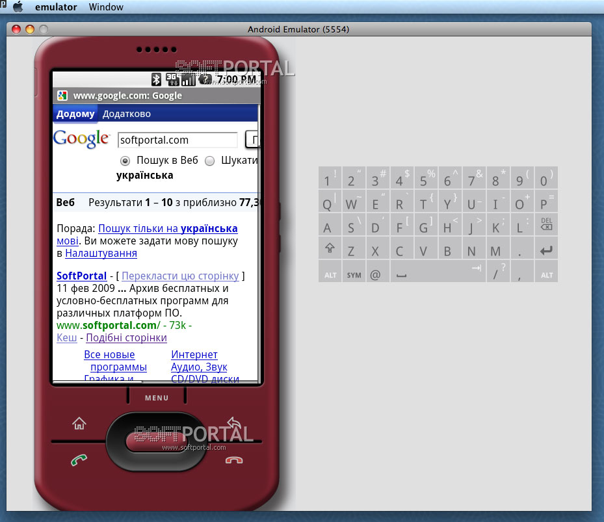Click the 7 ampersand key
604x522 pixels.
click(474, 177)
